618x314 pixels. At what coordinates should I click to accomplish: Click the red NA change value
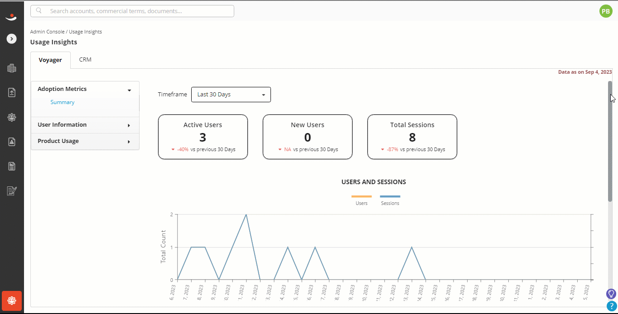(288, 149)
